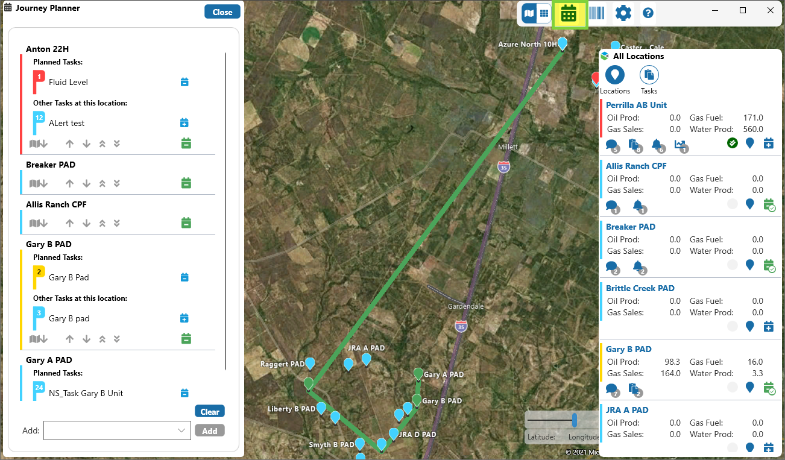
Task: Switch to map view toggle
Action: coord(529,13)
